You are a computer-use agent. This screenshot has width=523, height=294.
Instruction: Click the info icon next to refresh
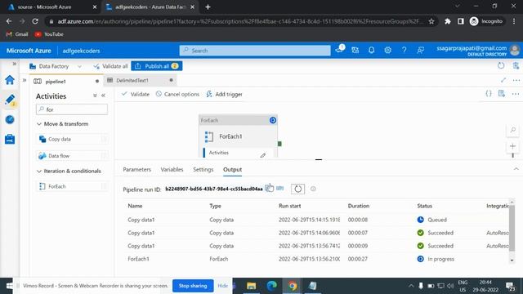[x=313, y=189]
